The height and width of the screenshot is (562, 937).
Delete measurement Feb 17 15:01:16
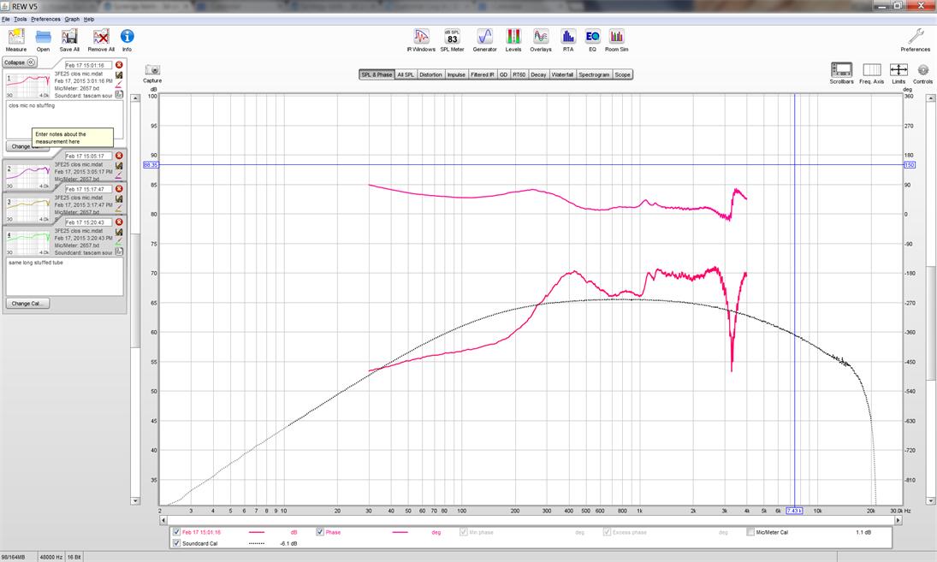119,64
